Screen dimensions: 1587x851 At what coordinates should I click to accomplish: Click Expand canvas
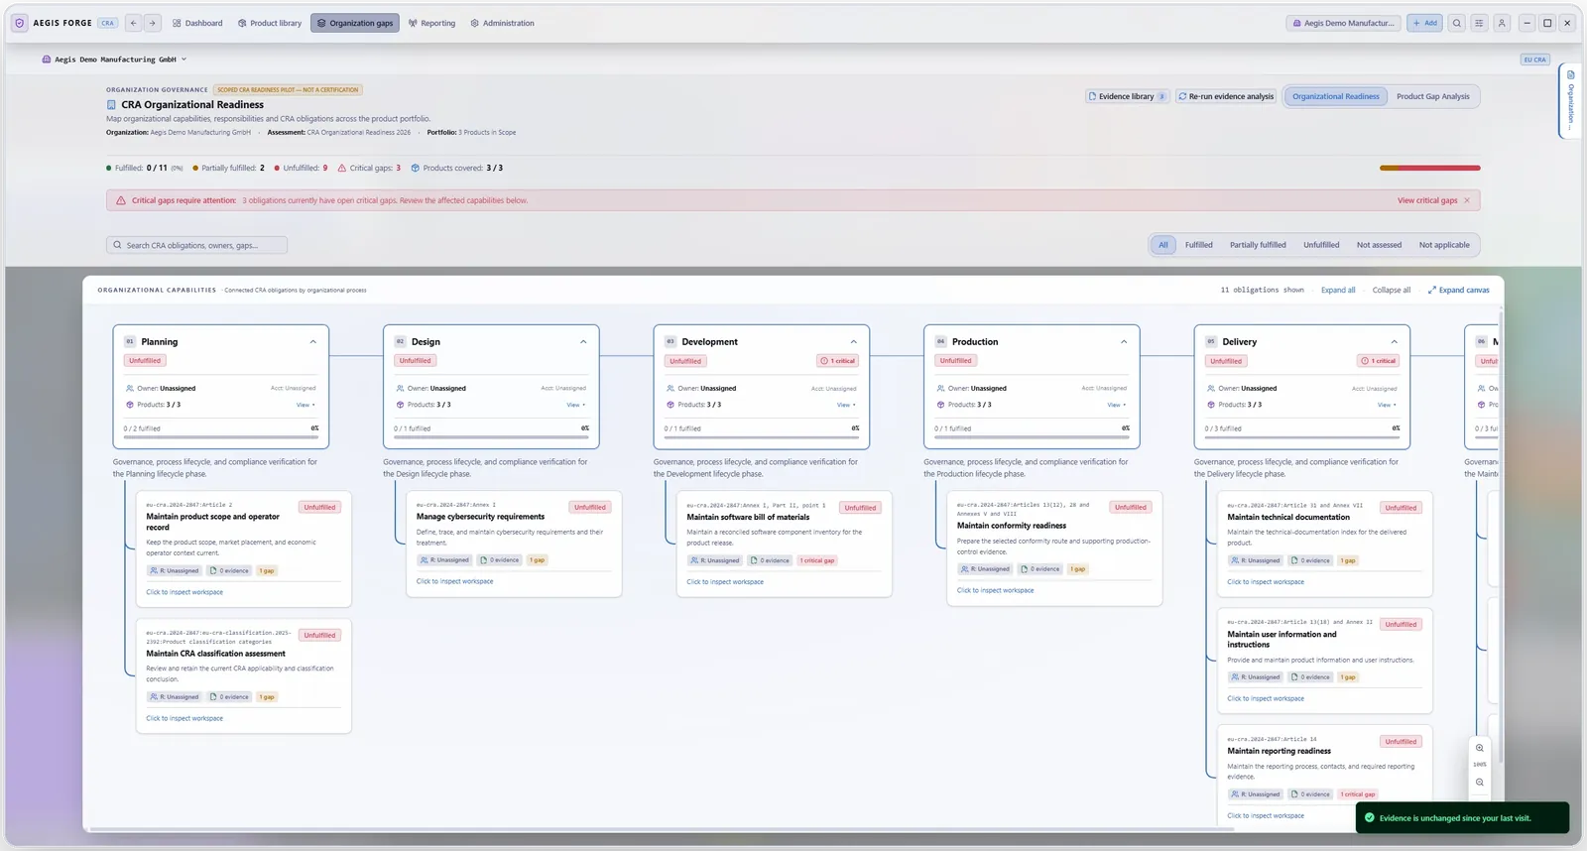click(1458, 290)
